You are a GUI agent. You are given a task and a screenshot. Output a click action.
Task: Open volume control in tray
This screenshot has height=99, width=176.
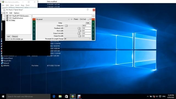[157, 97]
